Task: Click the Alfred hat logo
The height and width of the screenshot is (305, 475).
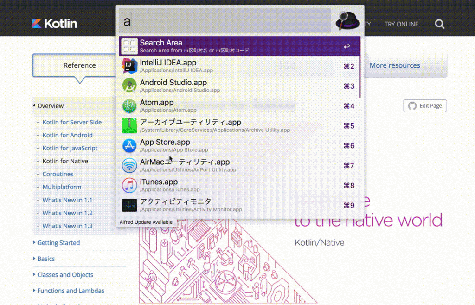Action: pos(347,20)
